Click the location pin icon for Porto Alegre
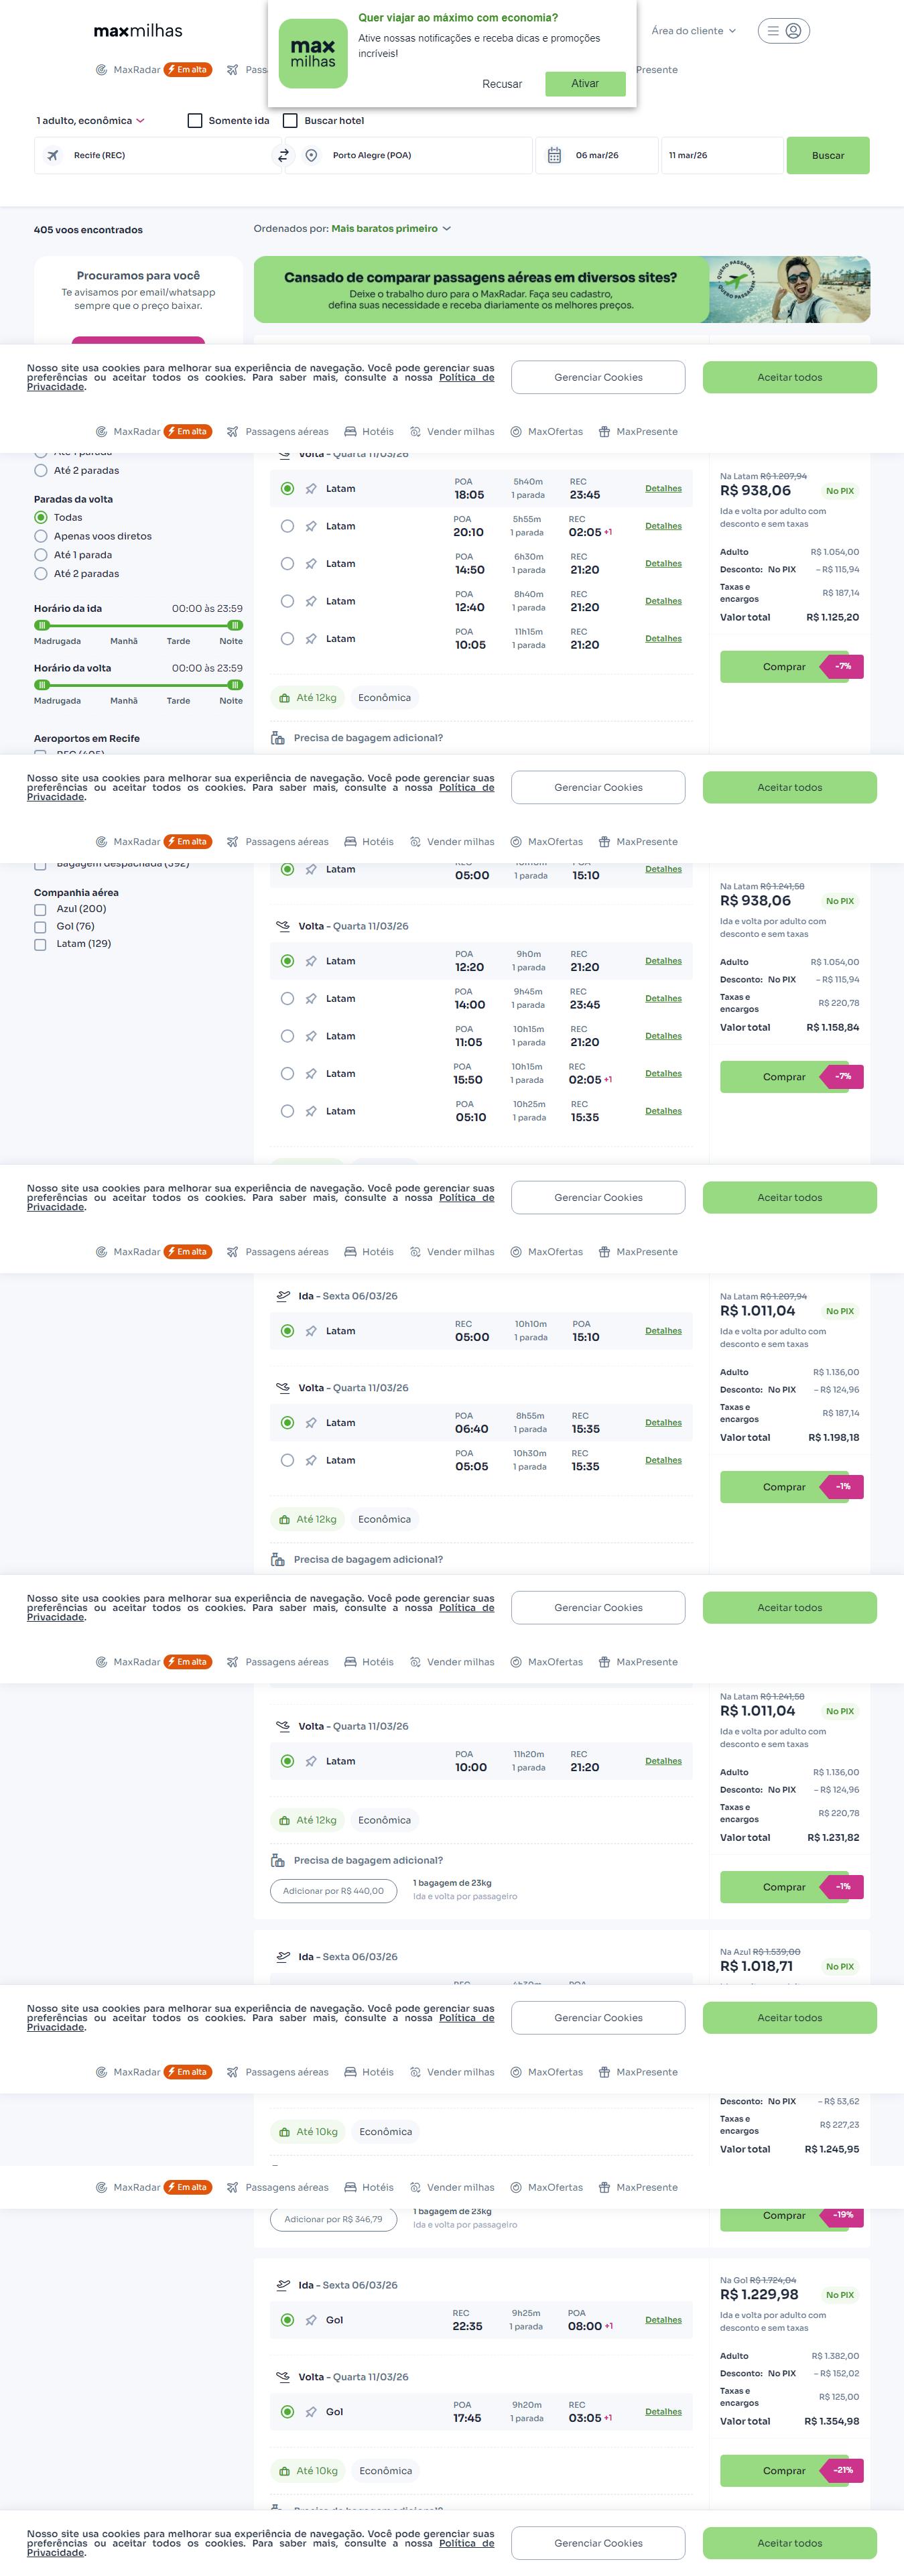 point(312,155)
